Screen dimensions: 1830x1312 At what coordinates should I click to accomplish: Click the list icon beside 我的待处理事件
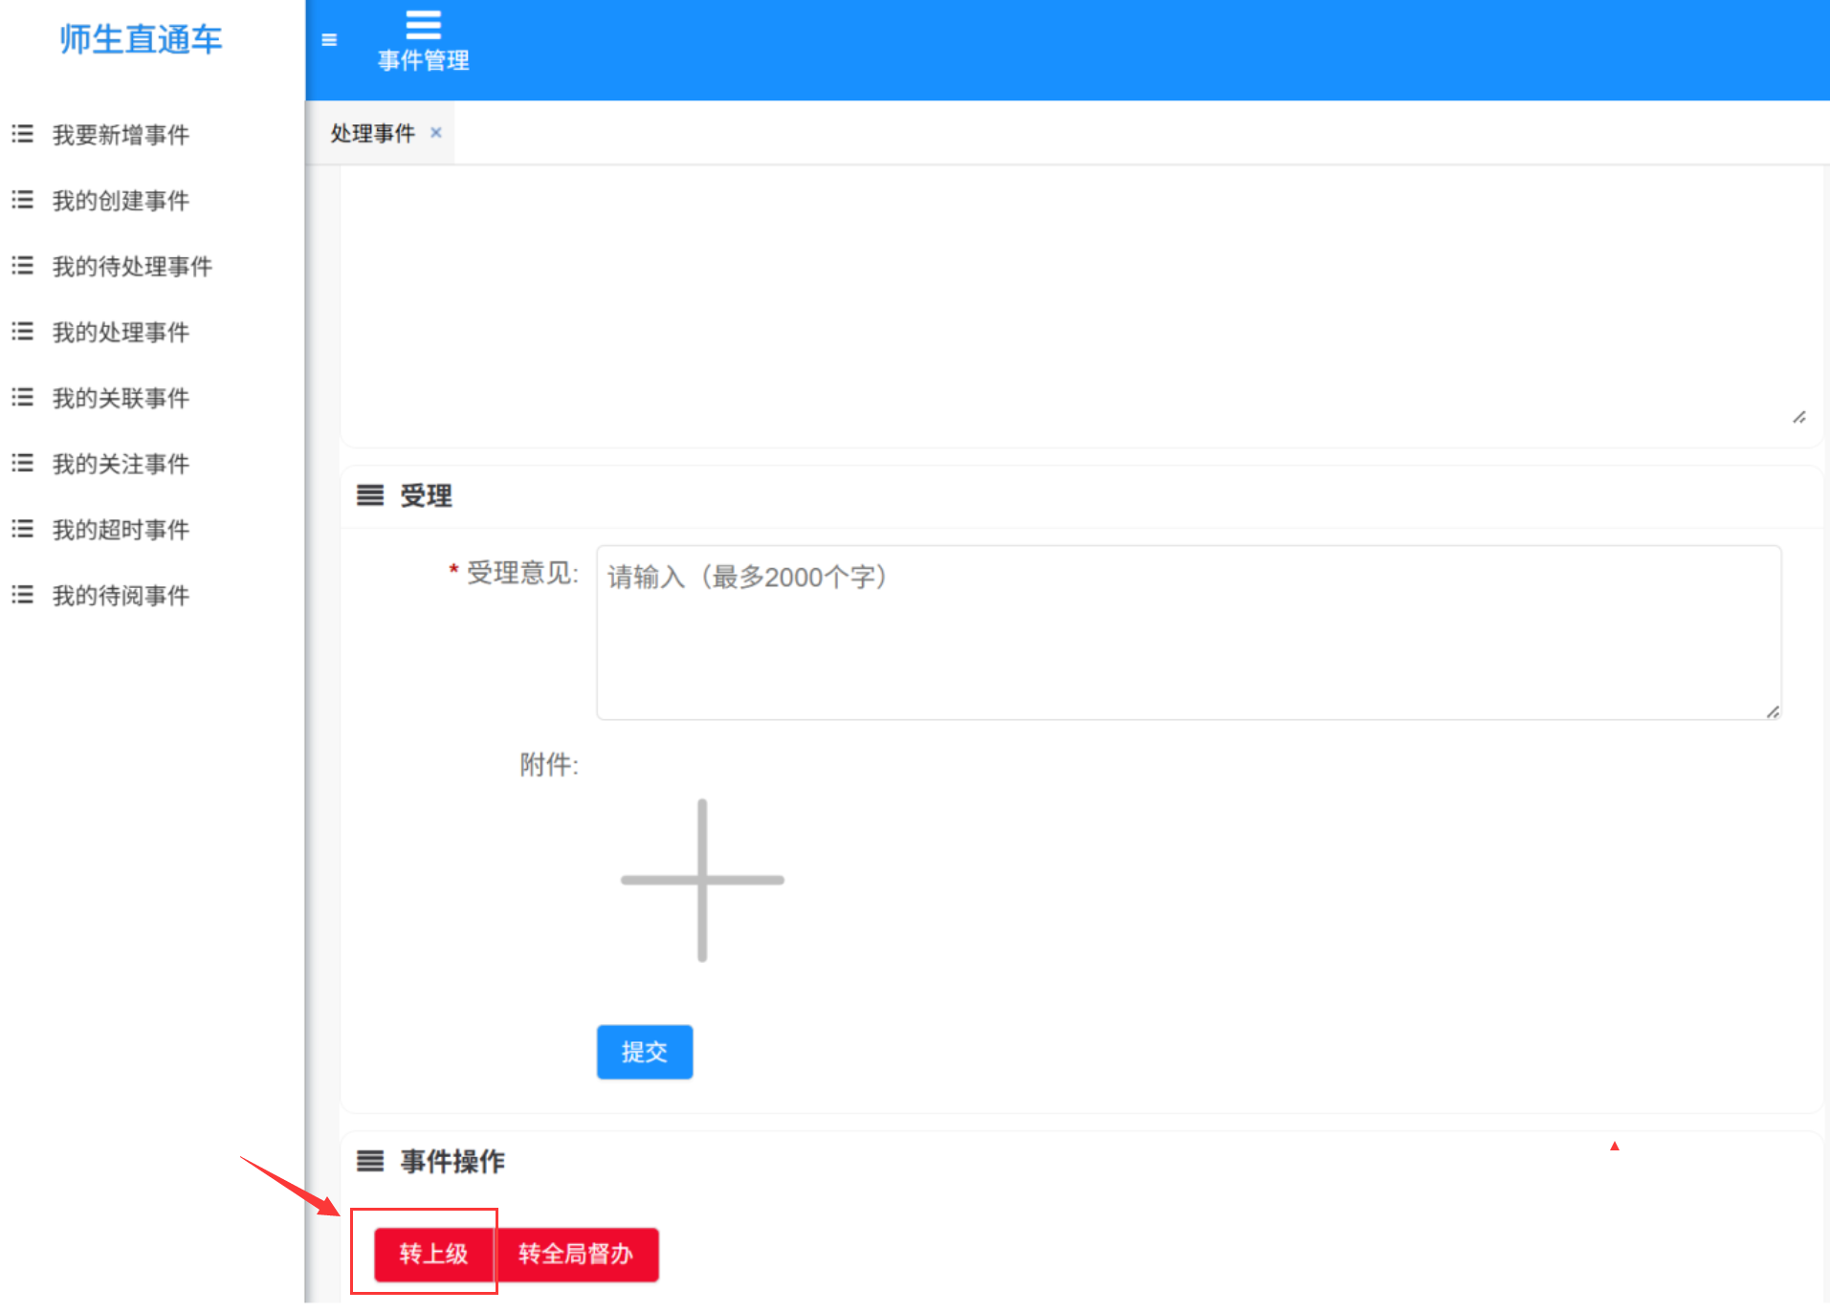tap(22, 266)
